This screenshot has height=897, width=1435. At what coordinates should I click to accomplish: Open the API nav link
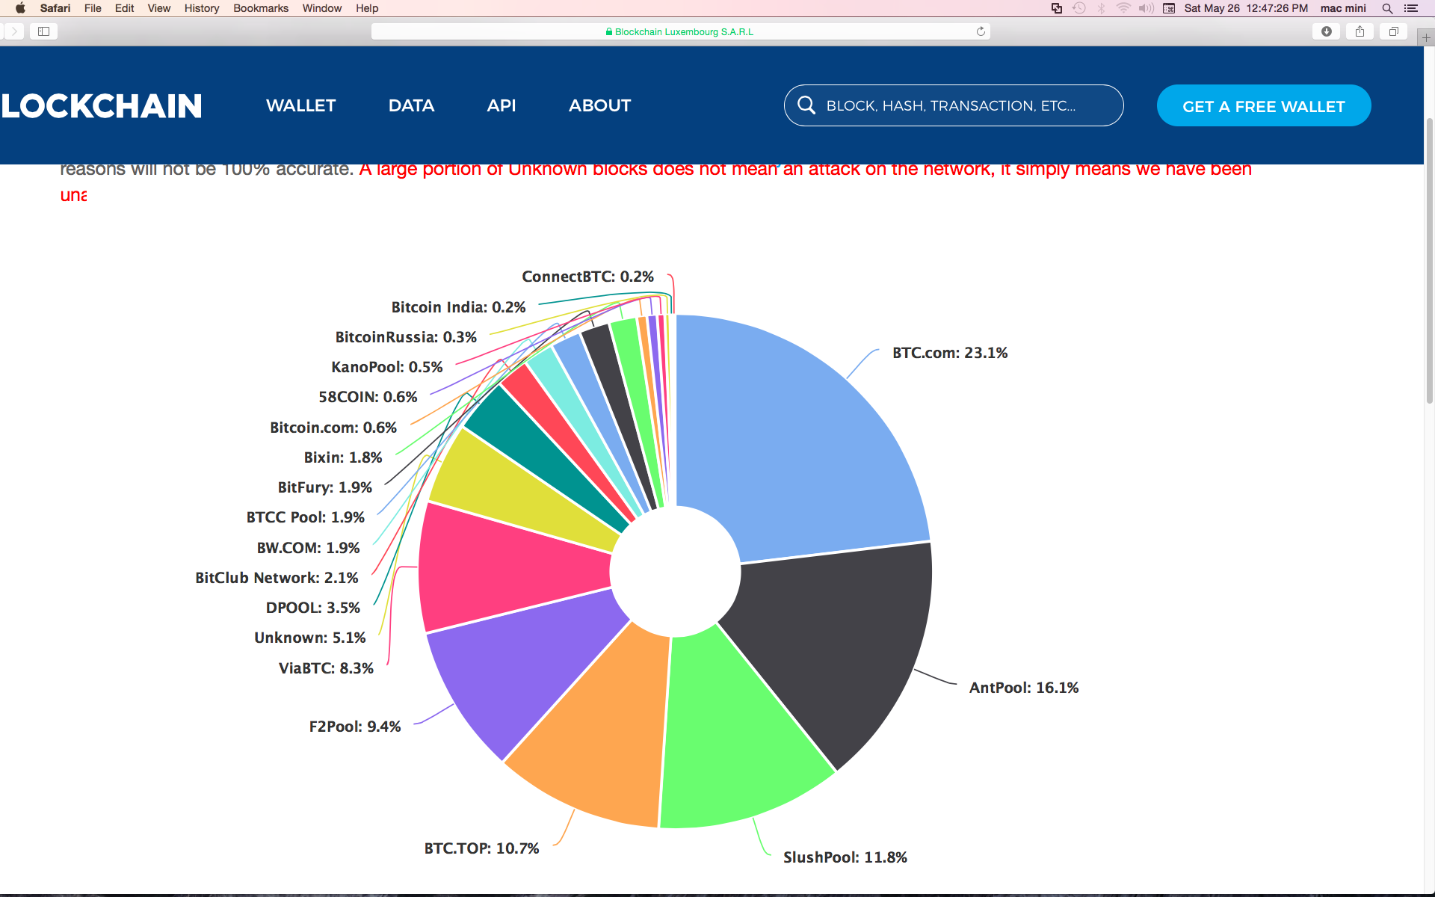(502, 105)
